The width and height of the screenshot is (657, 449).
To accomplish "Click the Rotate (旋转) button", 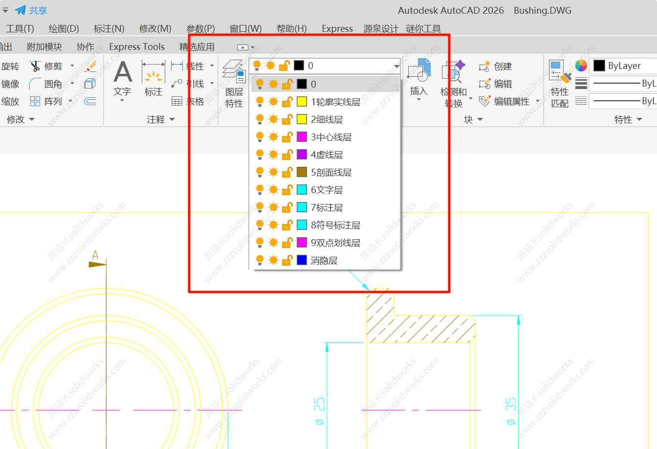I will [10, 66].
